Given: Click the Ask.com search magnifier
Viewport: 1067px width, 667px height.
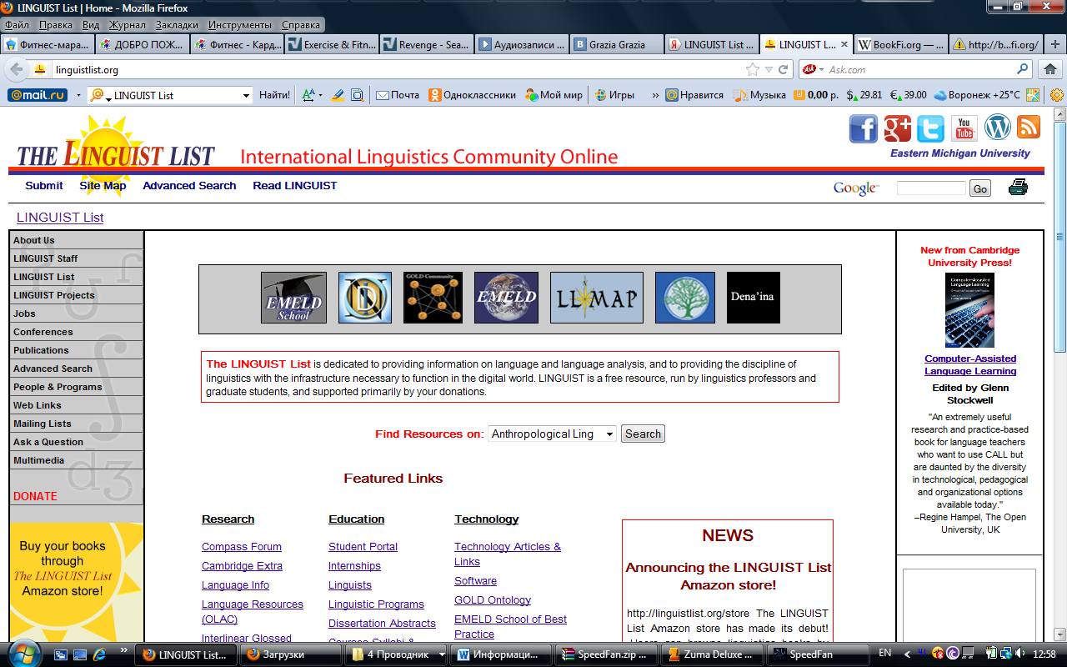Looking at the screenshot, I should (1023, 70).
